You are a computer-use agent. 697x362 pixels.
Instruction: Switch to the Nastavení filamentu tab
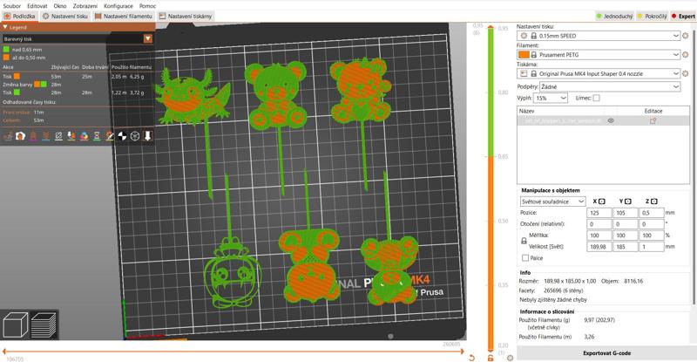point(123,16)
